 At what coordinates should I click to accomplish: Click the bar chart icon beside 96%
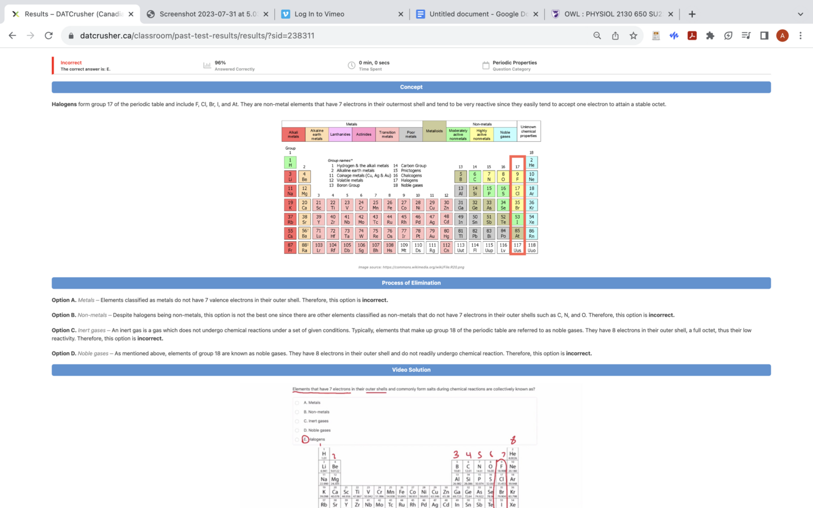(207, 65)
